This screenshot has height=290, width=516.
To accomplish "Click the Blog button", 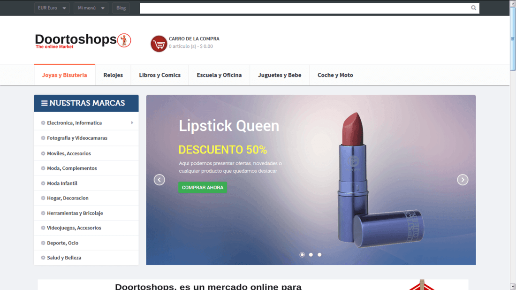I will (121, 8).
